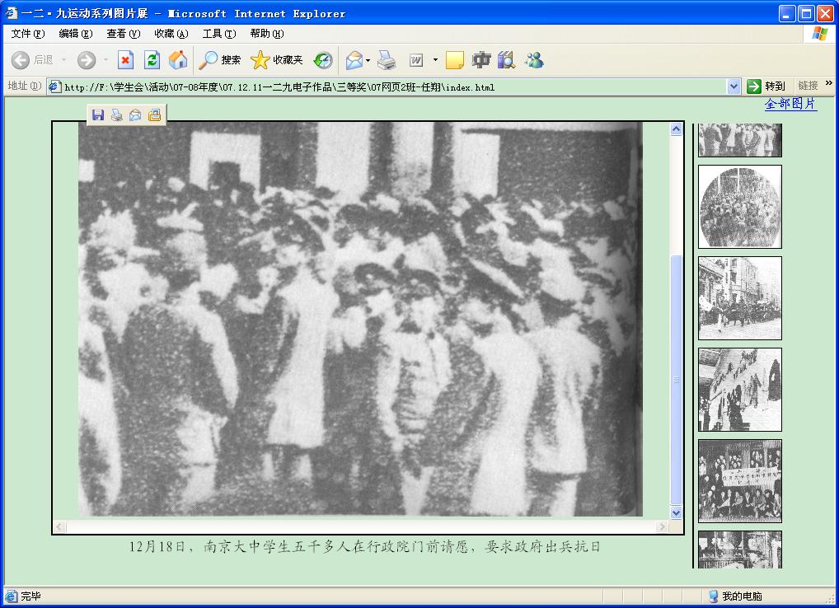This screenshot has height=608, width=839.
Task: Click the yellow note icon in toolbar
Action: pos(454,60)
